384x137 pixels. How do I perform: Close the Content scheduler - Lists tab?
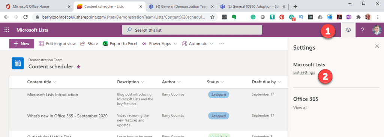point(141,7)
